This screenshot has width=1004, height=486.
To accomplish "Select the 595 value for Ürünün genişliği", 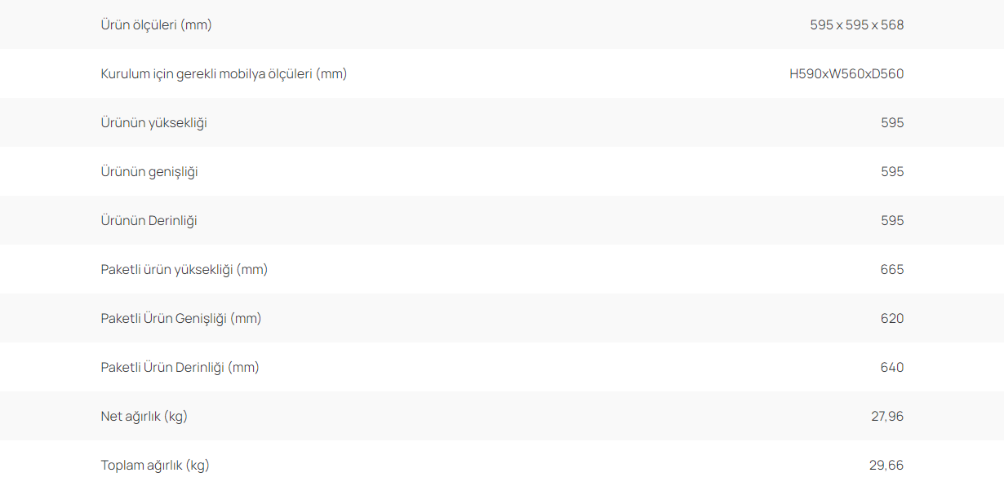I will click(892, 172).
